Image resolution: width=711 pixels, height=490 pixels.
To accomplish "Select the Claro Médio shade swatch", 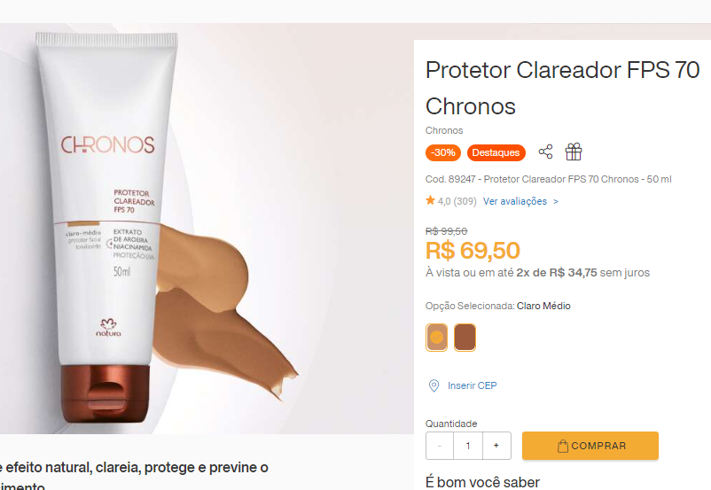I will 437,338.
